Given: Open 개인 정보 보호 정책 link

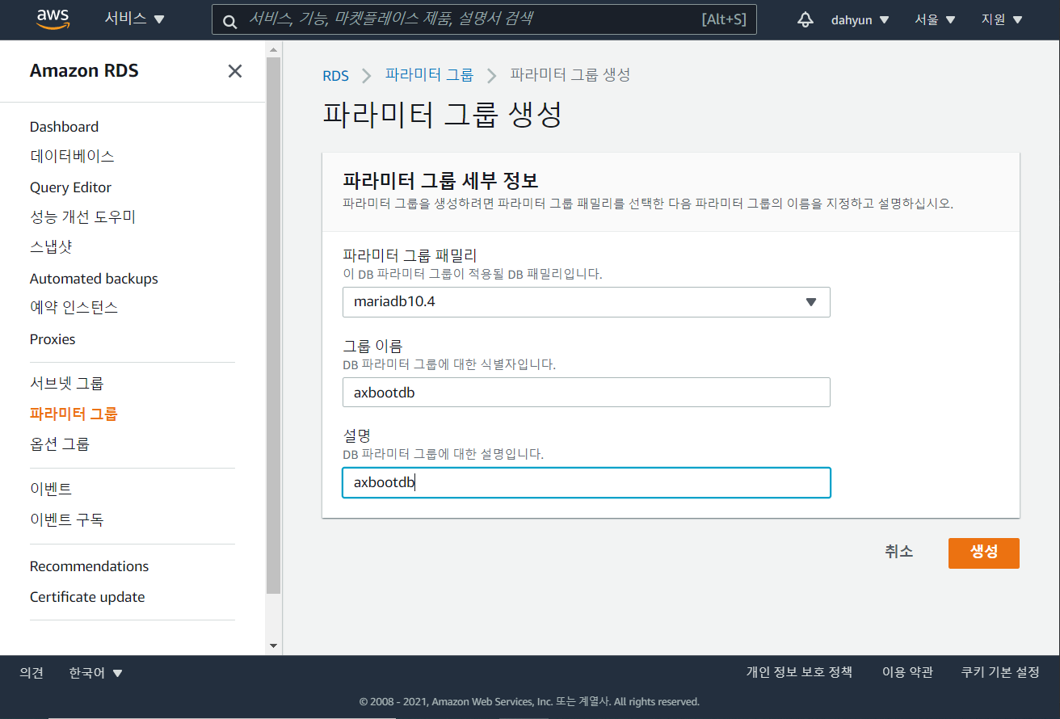Looking at the screenshot, I should click(799, 672).
